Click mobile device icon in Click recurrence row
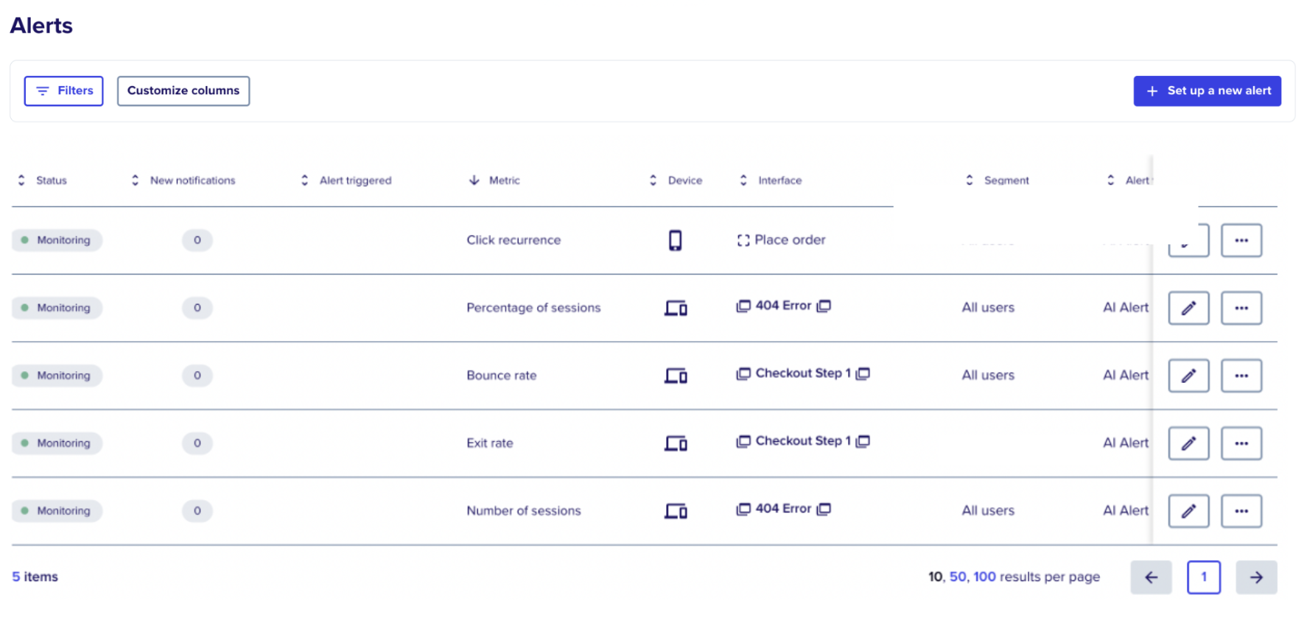The height and width of the screenshot is (623, 1304). click(x=675, y=240)
